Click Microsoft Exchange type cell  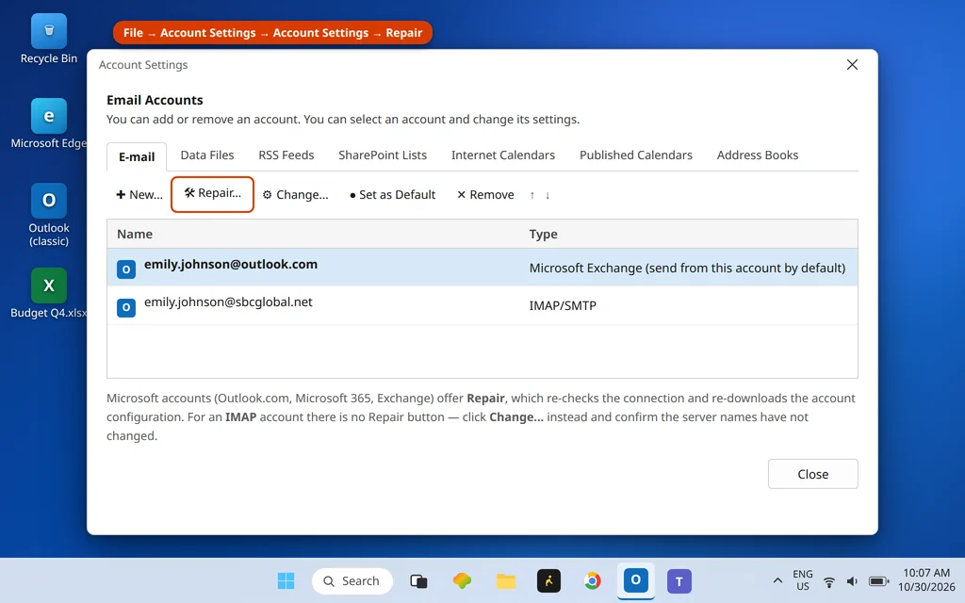(x=687, y=268)
